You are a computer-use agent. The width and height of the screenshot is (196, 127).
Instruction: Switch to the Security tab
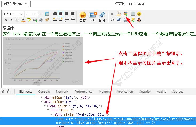click(145, 92)
